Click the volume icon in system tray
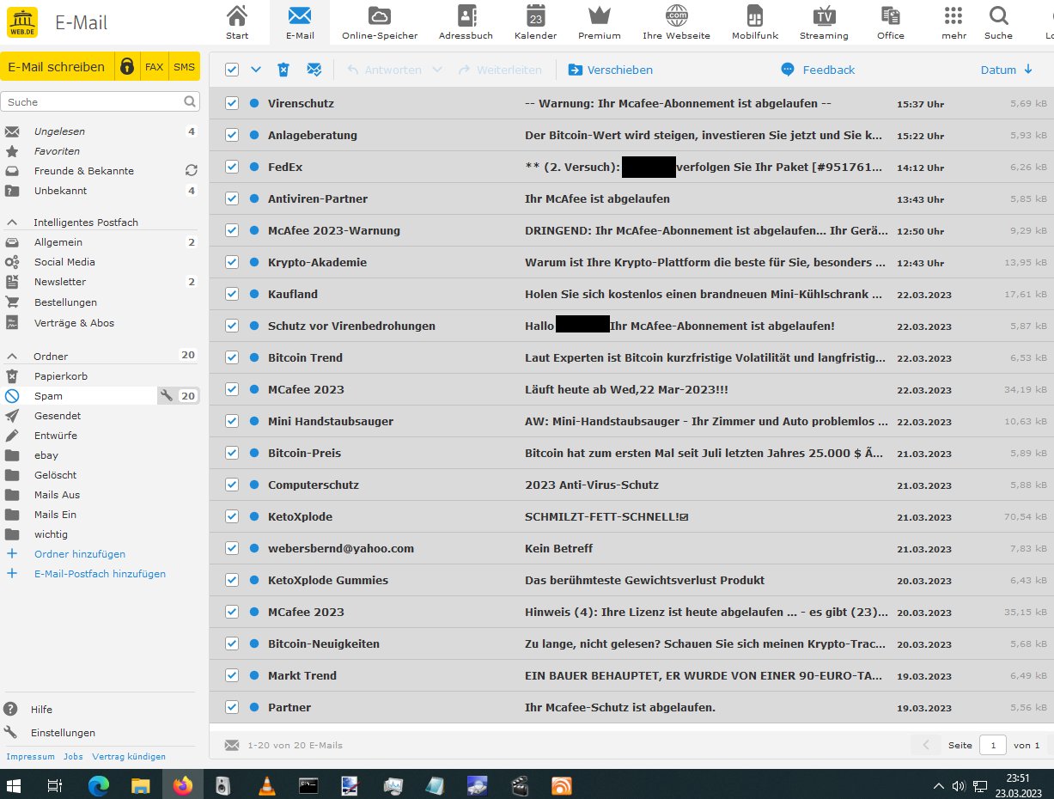The height and width of the screenshot is (799, 1054). coord(960,785)
